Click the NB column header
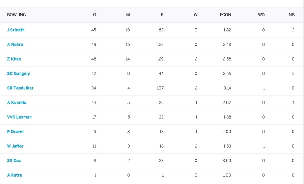The image size is (304, 184). (292, 15)
